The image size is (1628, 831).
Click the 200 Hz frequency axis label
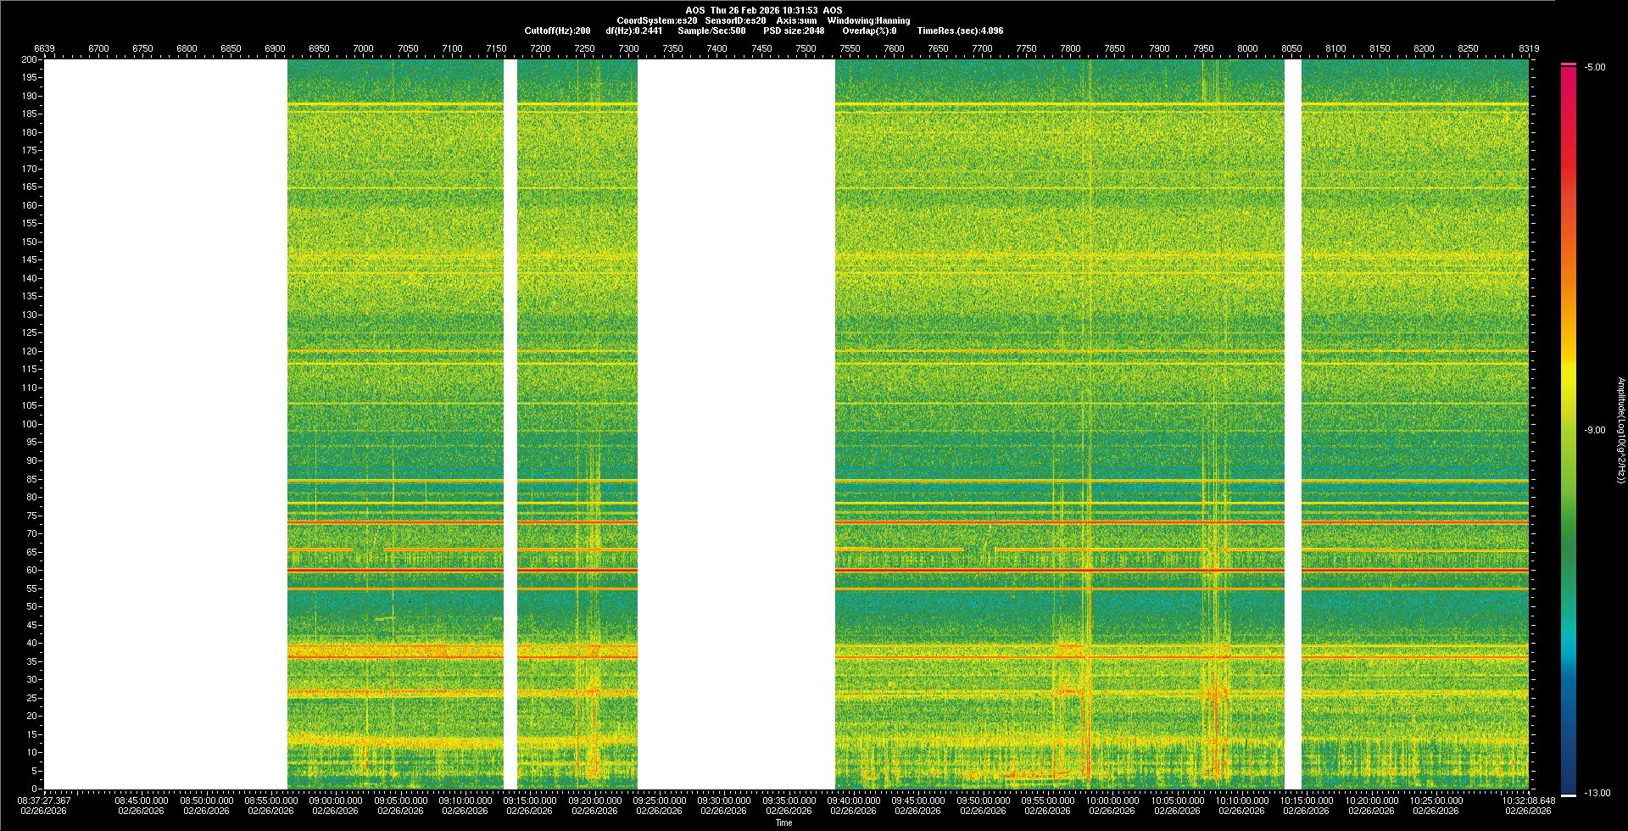[x=29, y=59]
